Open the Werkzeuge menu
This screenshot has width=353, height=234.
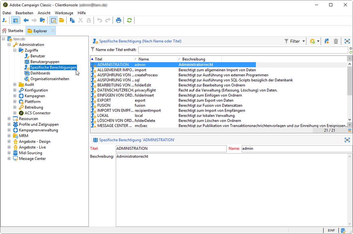64,13
